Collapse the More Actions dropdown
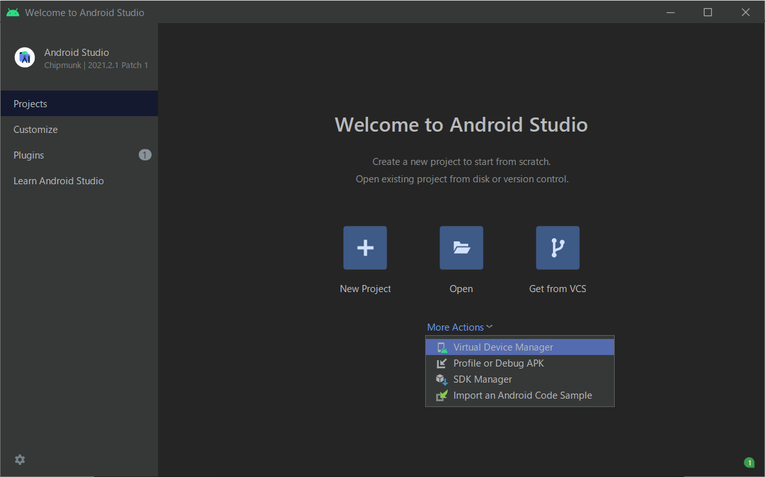The height and width of the screenshot is (477, 765). 455,327
